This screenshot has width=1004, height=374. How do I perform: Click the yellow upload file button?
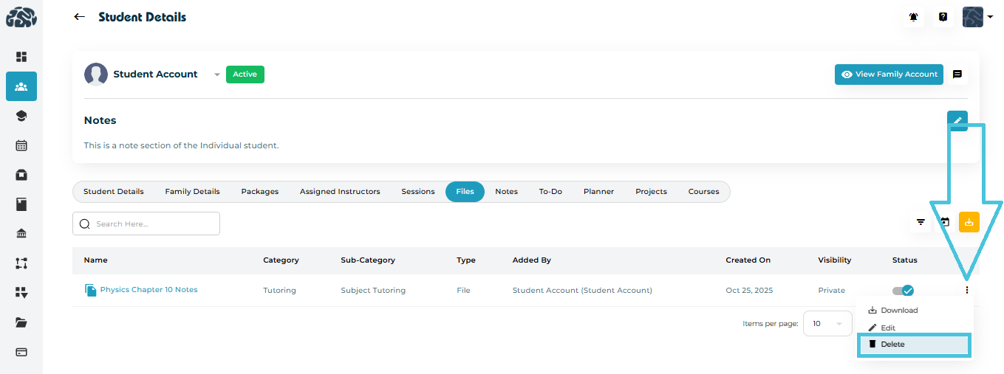tap(969, 222)
